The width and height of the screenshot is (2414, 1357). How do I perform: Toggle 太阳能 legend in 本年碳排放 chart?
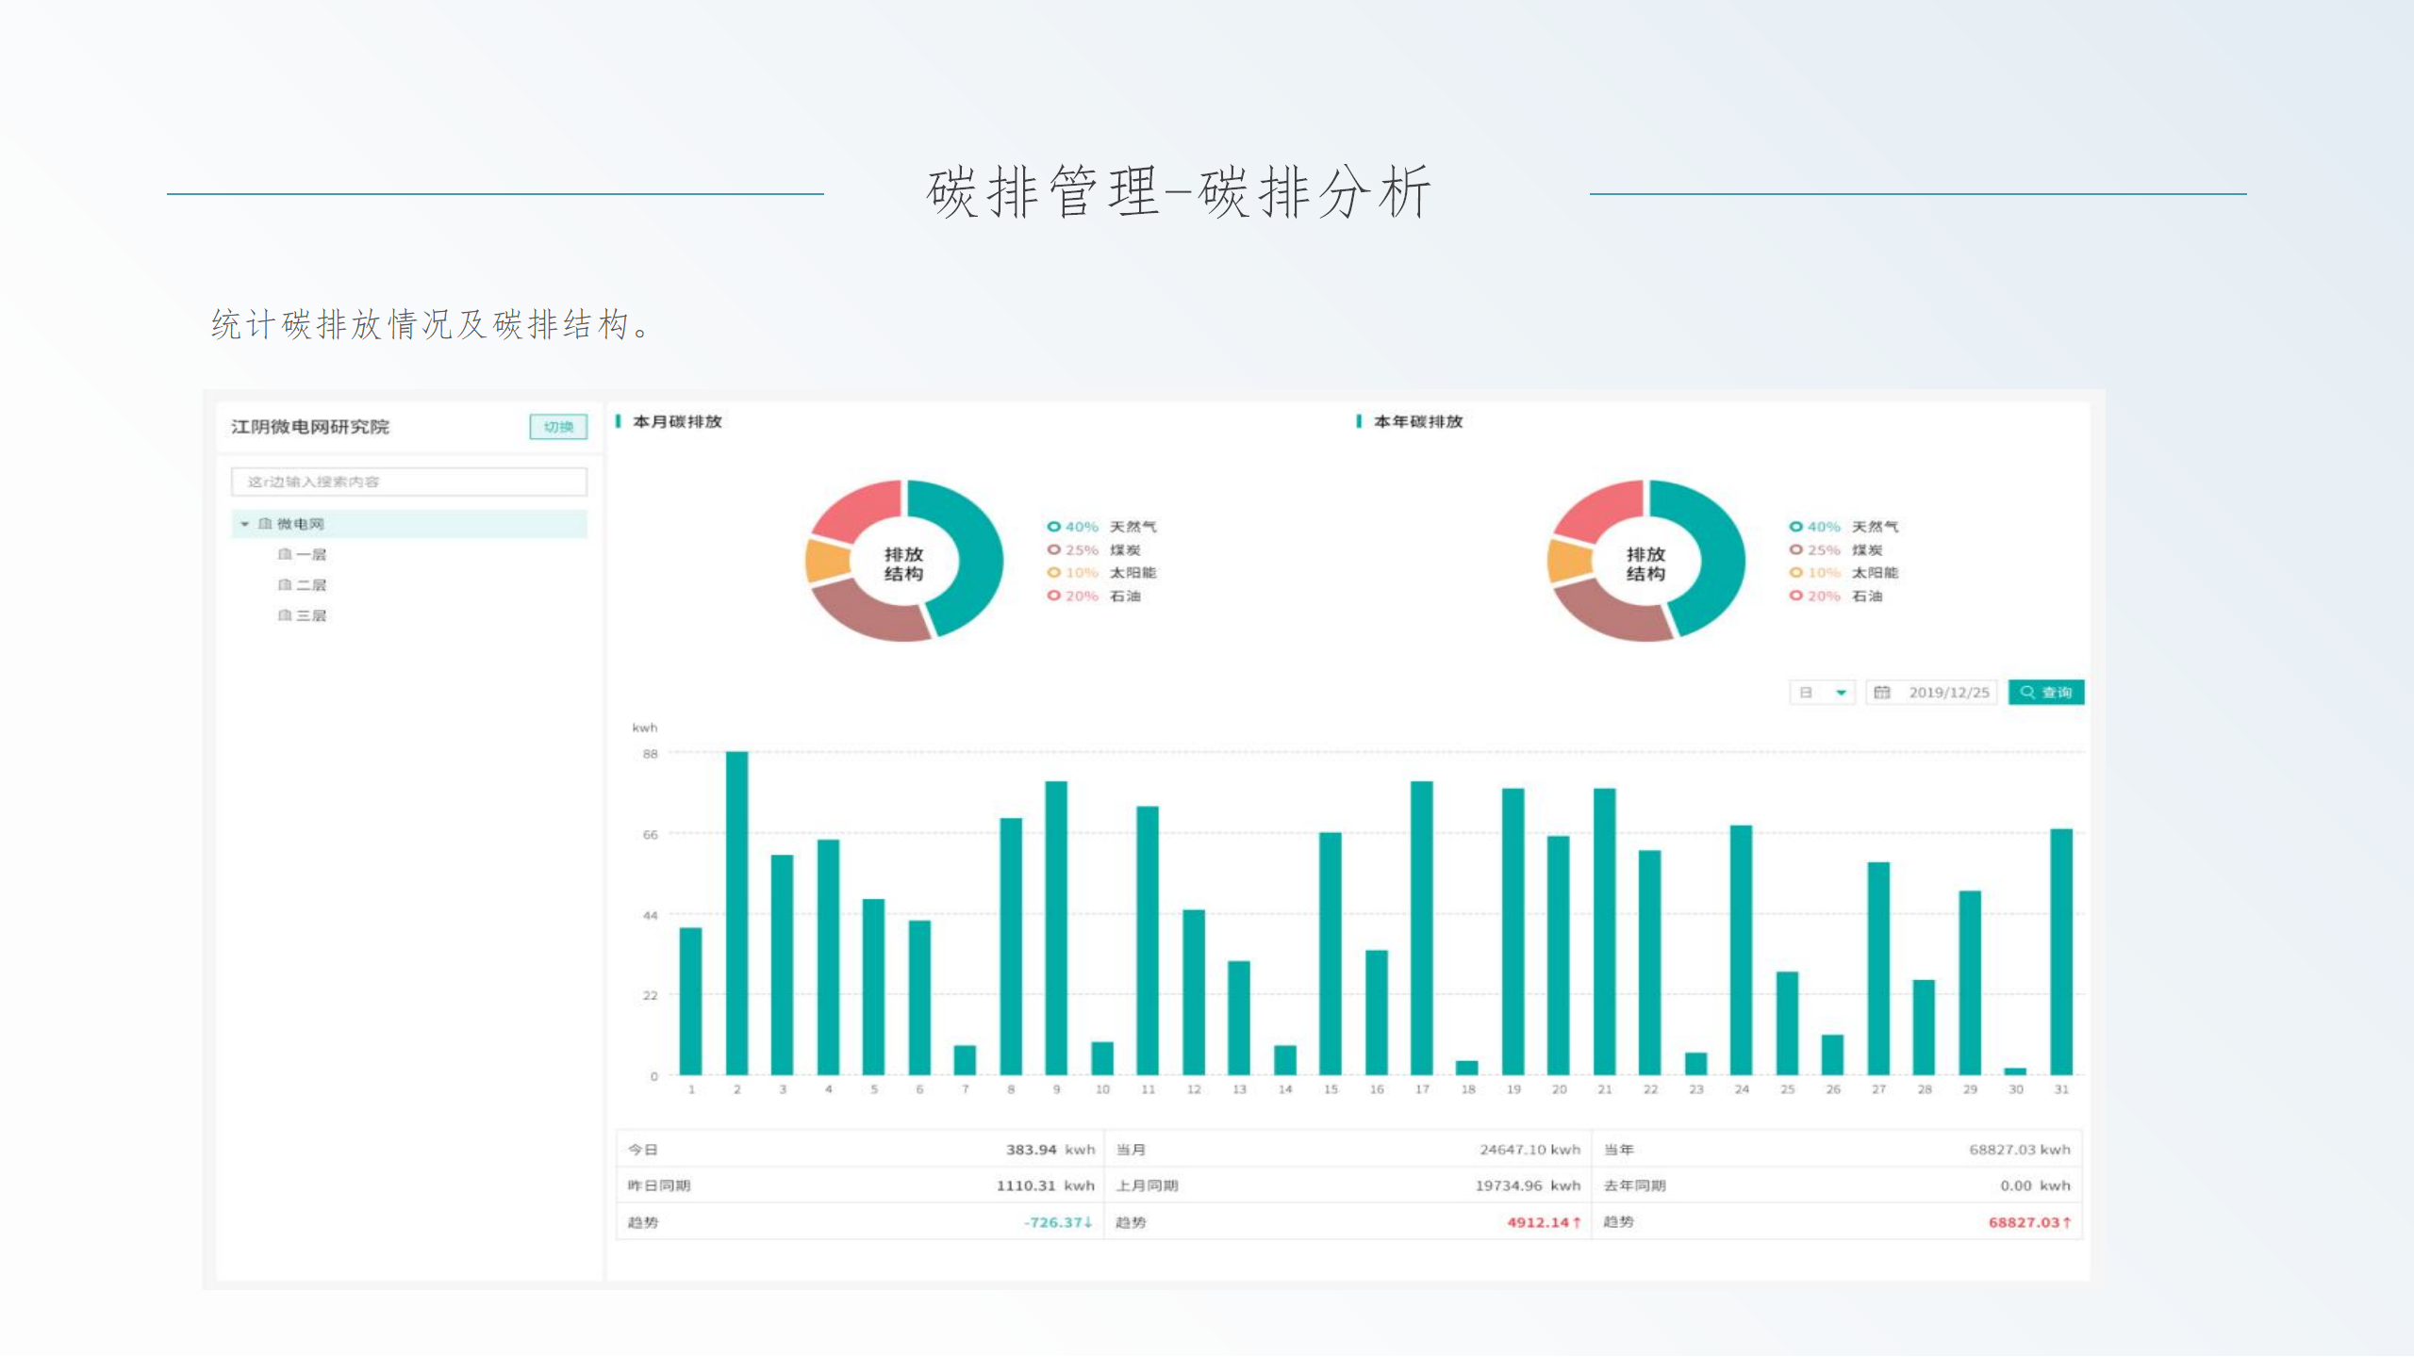(1844, 573)
